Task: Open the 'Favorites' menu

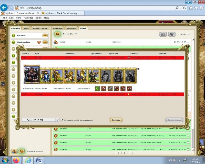Action: pos(28,18)
